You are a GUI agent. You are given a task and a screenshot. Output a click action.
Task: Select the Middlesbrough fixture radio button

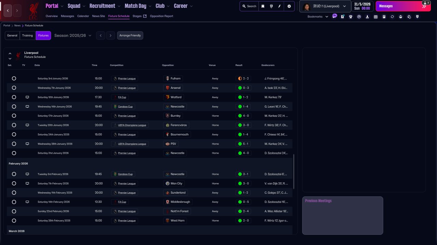[14, 202]
